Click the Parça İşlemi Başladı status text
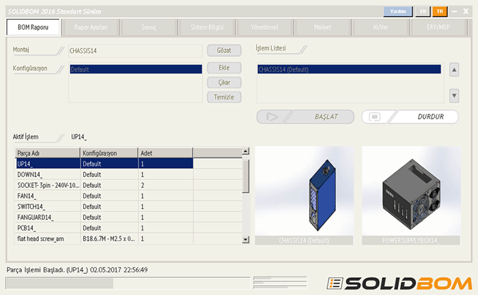Image resolution: width=478 pixels, height=295 pixels. click(77, 270)
